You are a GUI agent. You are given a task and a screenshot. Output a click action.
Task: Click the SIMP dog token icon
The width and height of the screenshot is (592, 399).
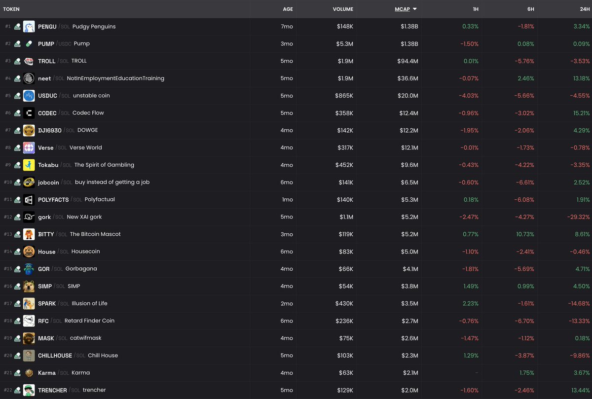(x=29, y=286)
